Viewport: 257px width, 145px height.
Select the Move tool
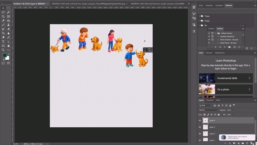tap(3, 8)
